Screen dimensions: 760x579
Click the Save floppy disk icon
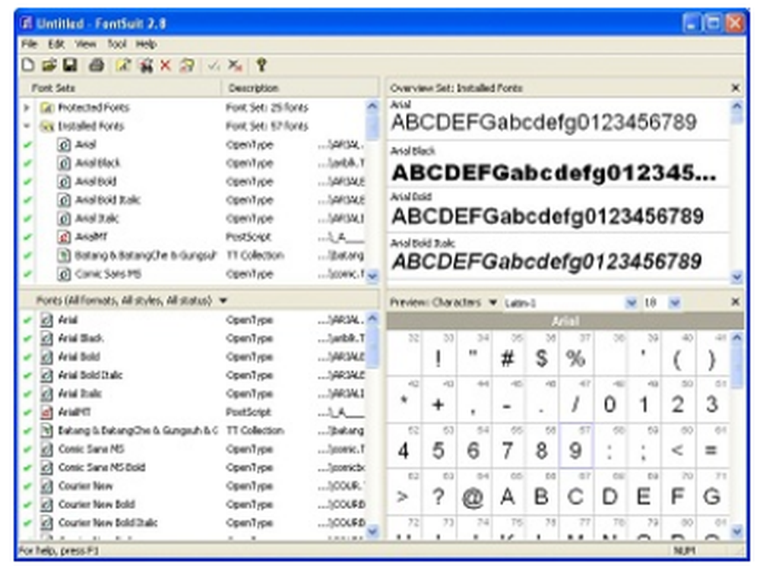(70, 65)
